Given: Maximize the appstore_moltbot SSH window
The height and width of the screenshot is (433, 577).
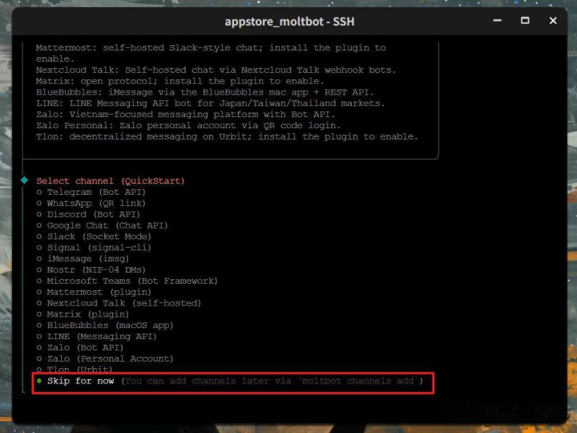Looking at the screenshot, I should [525, 21].
